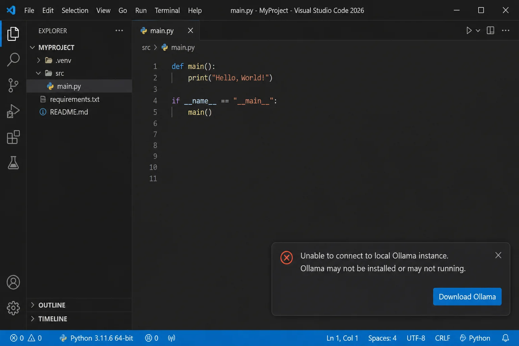Screen dimensions: 519x346
Task: Open the Terminal menu
Action: pyautogui.click(x=167, y=10)
